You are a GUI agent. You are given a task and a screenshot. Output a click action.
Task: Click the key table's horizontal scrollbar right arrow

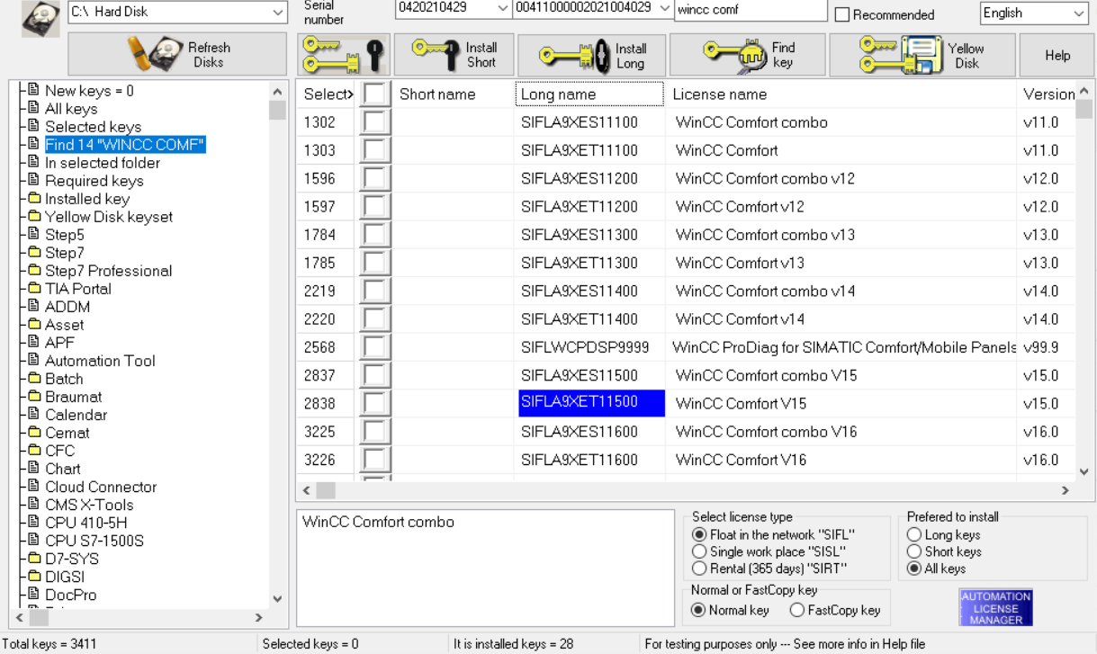tap(1066, 491)
